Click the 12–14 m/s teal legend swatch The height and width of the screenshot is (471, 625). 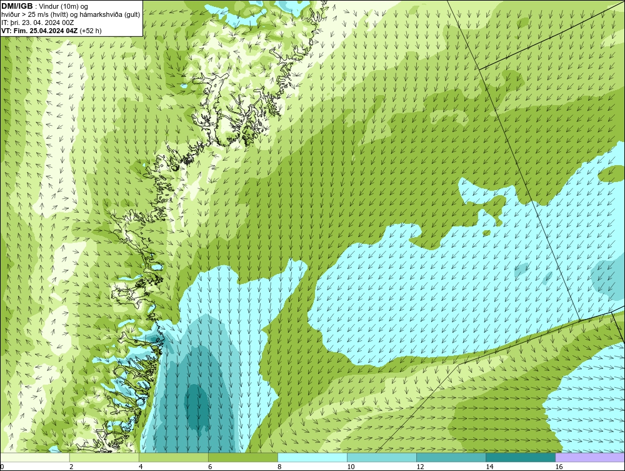coord(451,457)
